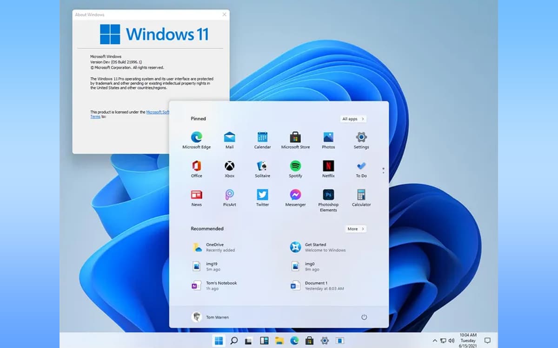Open Search from the taskbar
This screenshot has width=558, height=348.
[234, 341]
